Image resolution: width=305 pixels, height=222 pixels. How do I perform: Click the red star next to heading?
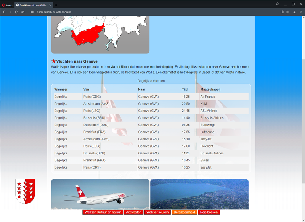coord(53,61)
